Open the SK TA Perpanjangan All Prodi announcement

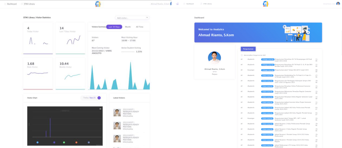(293, 60)
